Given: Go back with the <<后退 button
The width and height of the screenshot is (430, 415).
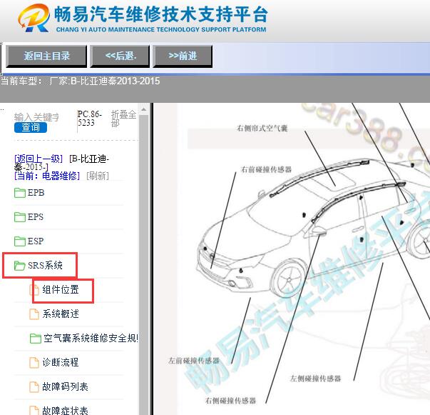Looking at the screenshot, I should pos(120,56).
